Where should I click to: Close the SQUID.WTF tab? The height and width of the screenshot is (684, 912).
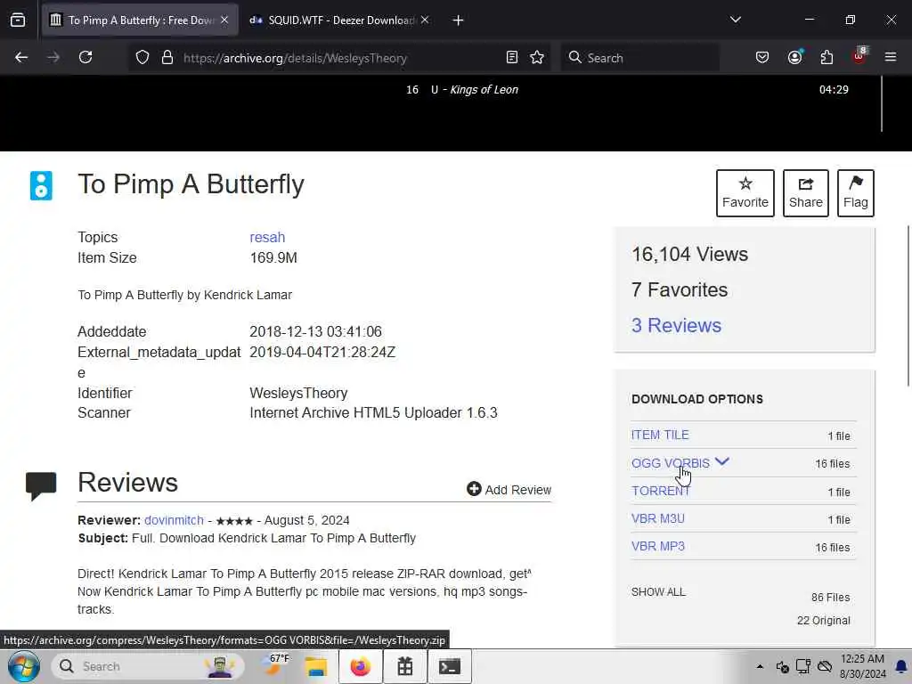point(425,20)
